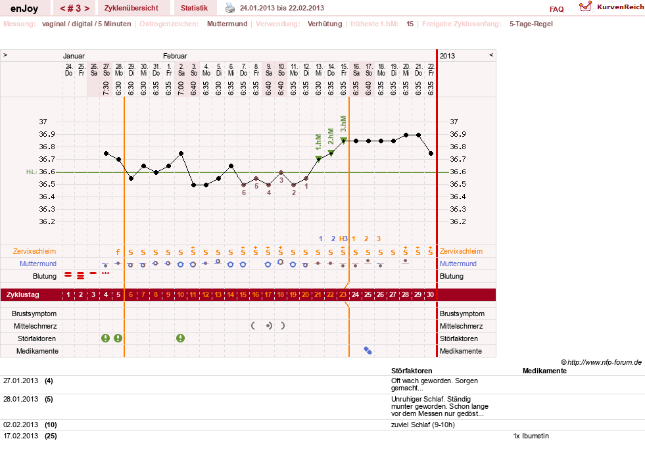Click the '1x Ibumetin' medication entry
Screen dimensions: 645x464
point(531,436)
